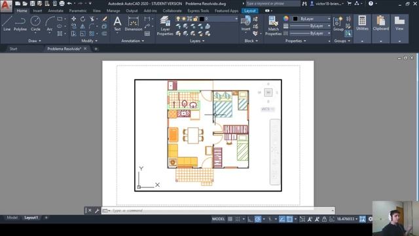The height and width of the screenshot is (236, 419).
Task: Toggle grid display in status bar
Action: (x=230, y=219)
